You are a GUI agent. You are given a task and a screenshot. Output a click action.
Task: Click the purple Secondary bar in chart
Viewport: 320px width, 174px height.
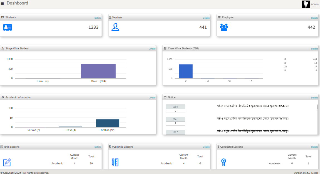(x=98, y=71)
